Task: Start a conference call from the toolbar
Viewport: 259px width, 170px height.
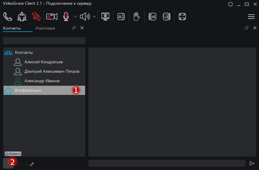Action: pyautogui.click(x=22, y=17)
